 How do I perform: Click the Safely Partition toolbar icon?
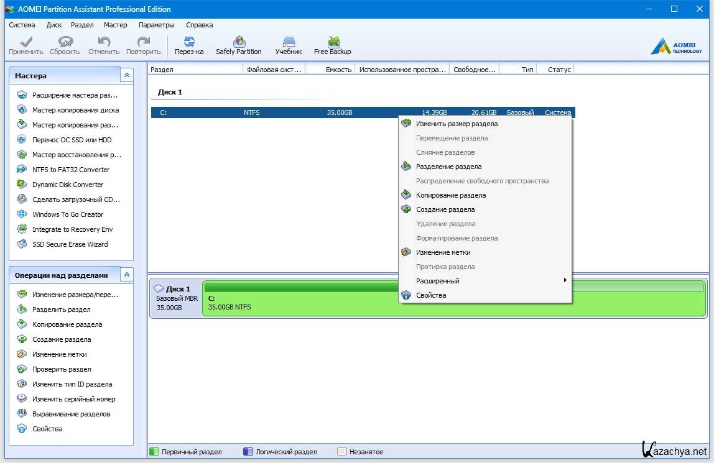238,45
